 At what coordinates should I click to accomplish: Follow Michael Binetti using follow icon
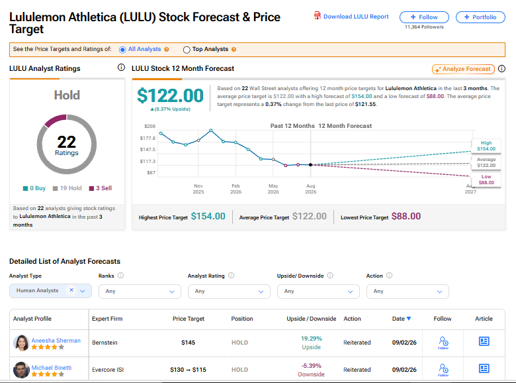tap(443, 370)
